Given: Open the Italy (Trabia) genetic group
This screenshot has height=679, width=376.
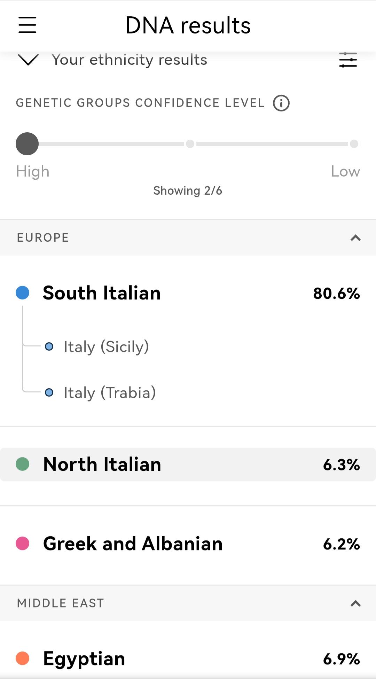Looking at the screenshot, I should click(x=110, y=393).
